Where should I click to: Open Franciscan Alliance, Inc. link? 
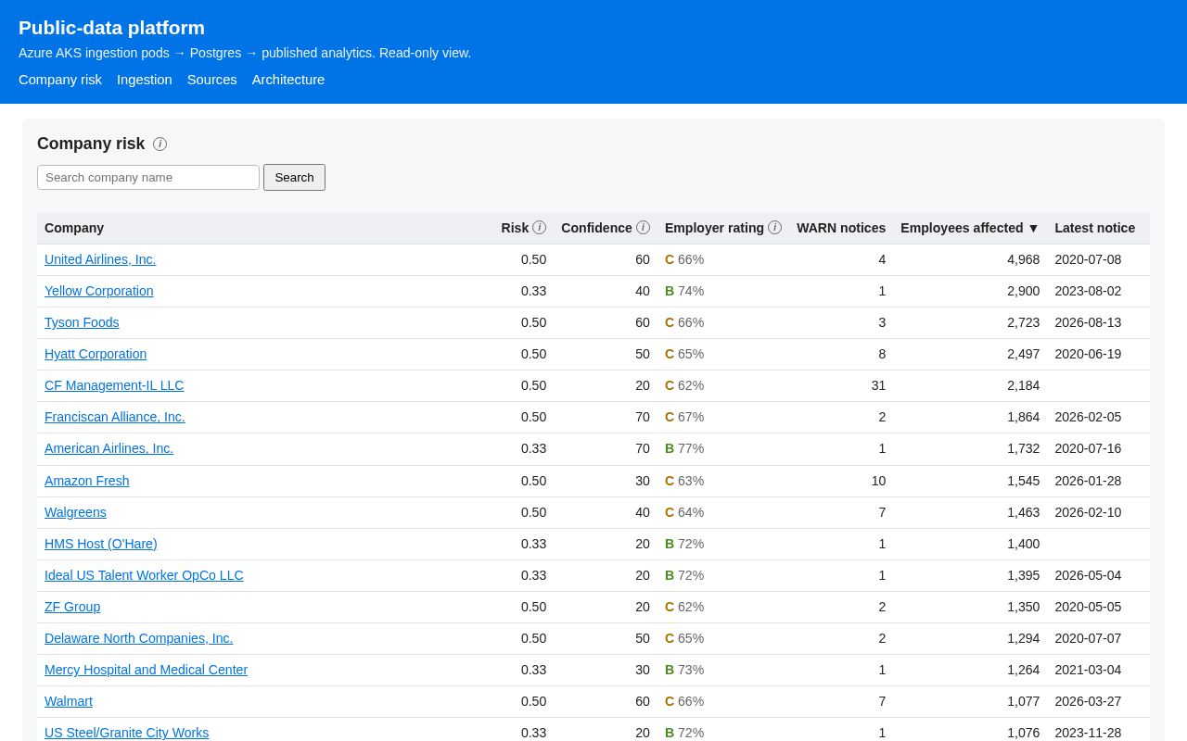coord(115,417)
